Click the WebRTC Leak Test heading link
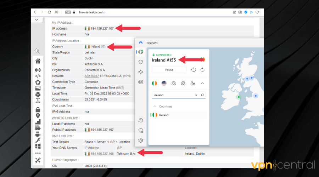 [65, 118]
